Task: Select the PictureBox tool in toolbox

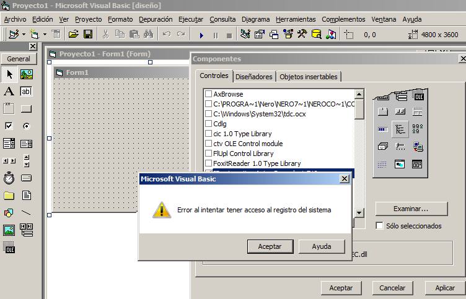Action: 27,74
